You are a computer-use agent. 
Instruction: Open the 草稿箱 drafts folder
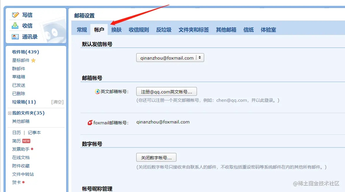tap(19, 77)
